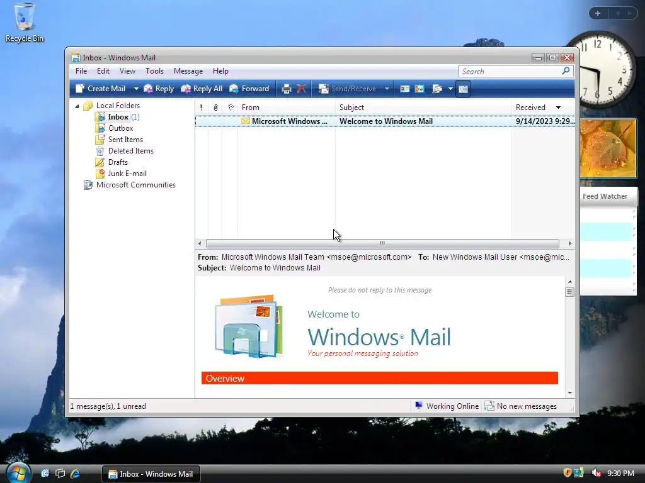Select the Welcome to Windows Mail message
The height and width of the screenshot is (483, 645).
pos(385,121)
